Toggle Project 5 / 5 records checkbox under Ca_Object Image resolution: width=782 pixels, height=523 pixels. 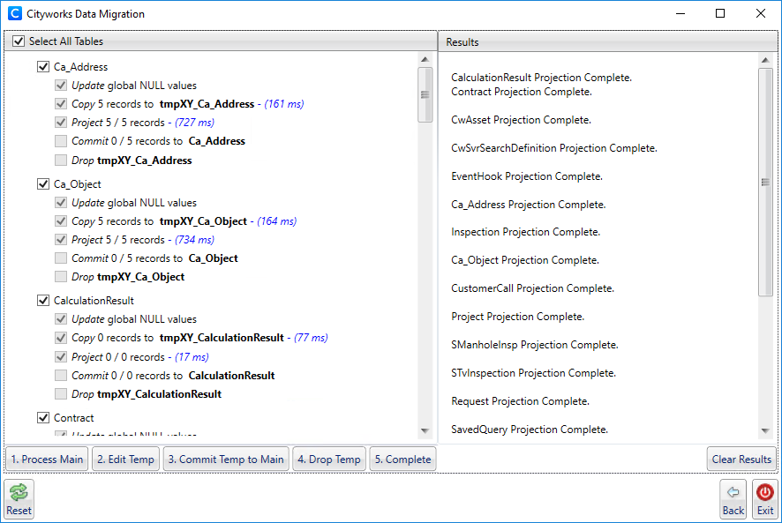coord(61,240)
